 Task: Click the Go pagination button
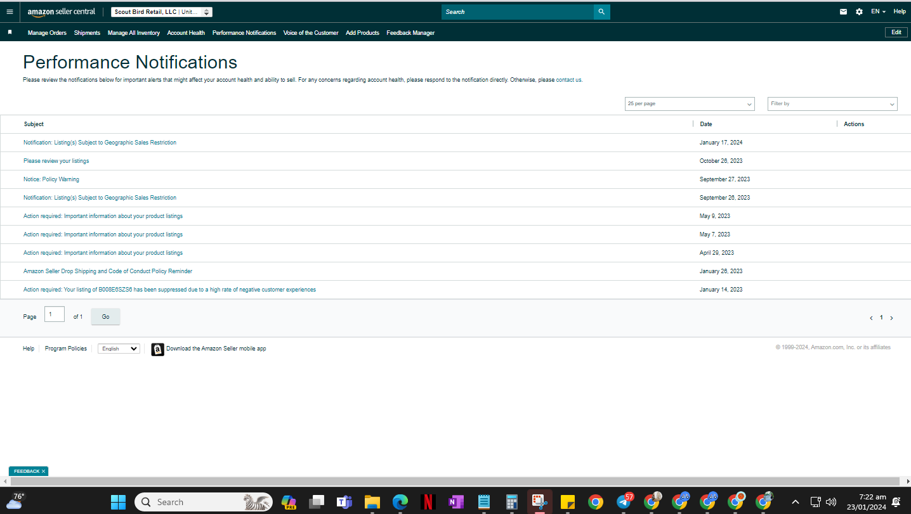pos(105,317)
